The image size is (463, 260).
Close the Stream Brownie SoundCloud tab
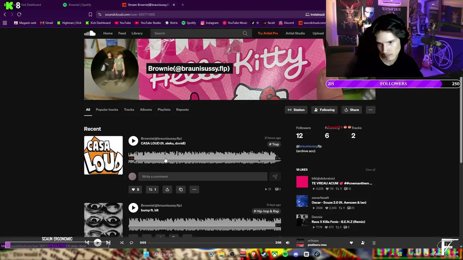point(174,5)
